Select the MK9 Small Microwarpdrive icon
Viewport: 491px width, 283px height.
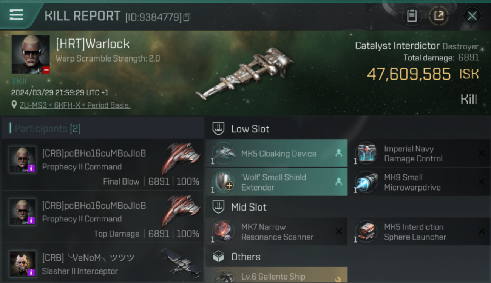coord(366,182)
